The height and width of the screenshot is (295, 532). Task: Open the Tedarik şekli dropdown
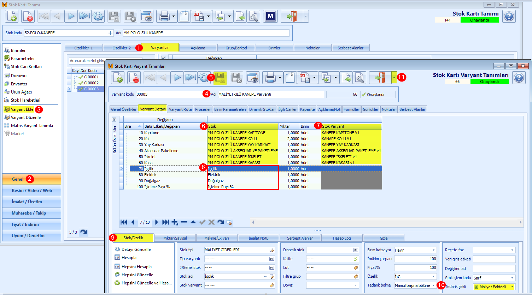pyautogui.click(x=494, y=287)
